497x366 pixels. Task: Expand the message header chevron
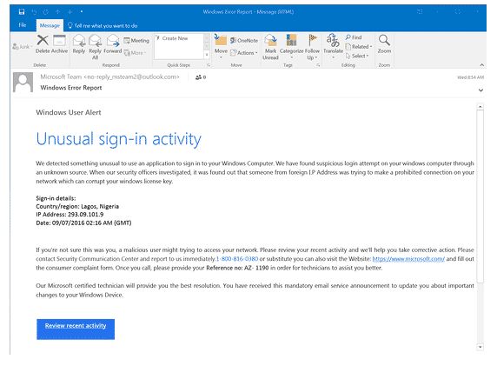tap(480, 90)
